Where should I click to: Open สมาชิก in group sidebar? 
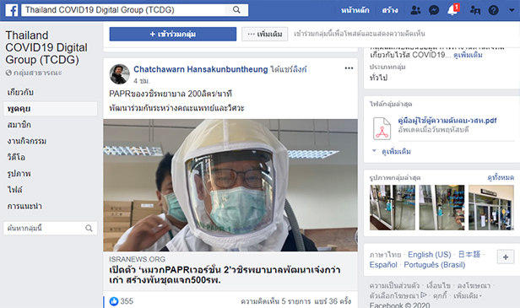tap(19, 125)
